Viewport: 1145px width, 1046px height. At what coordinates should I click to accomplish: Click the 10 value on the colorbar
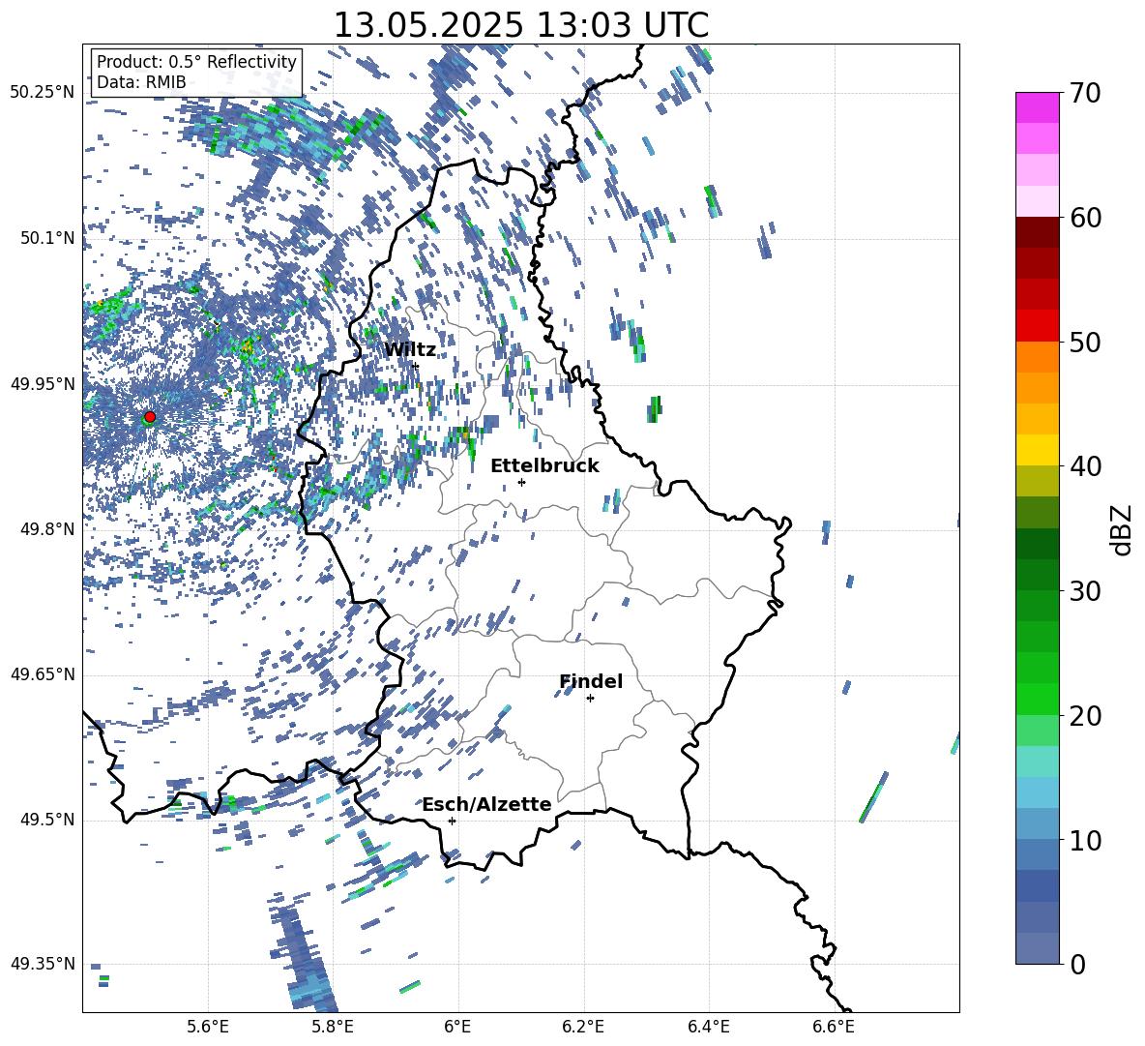1086,840
